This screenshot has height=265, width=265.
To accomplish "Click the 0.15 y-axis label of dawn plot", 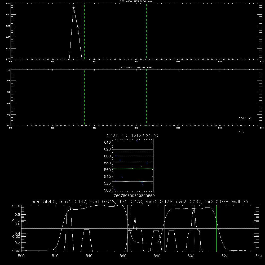I will tap(8, 26).
